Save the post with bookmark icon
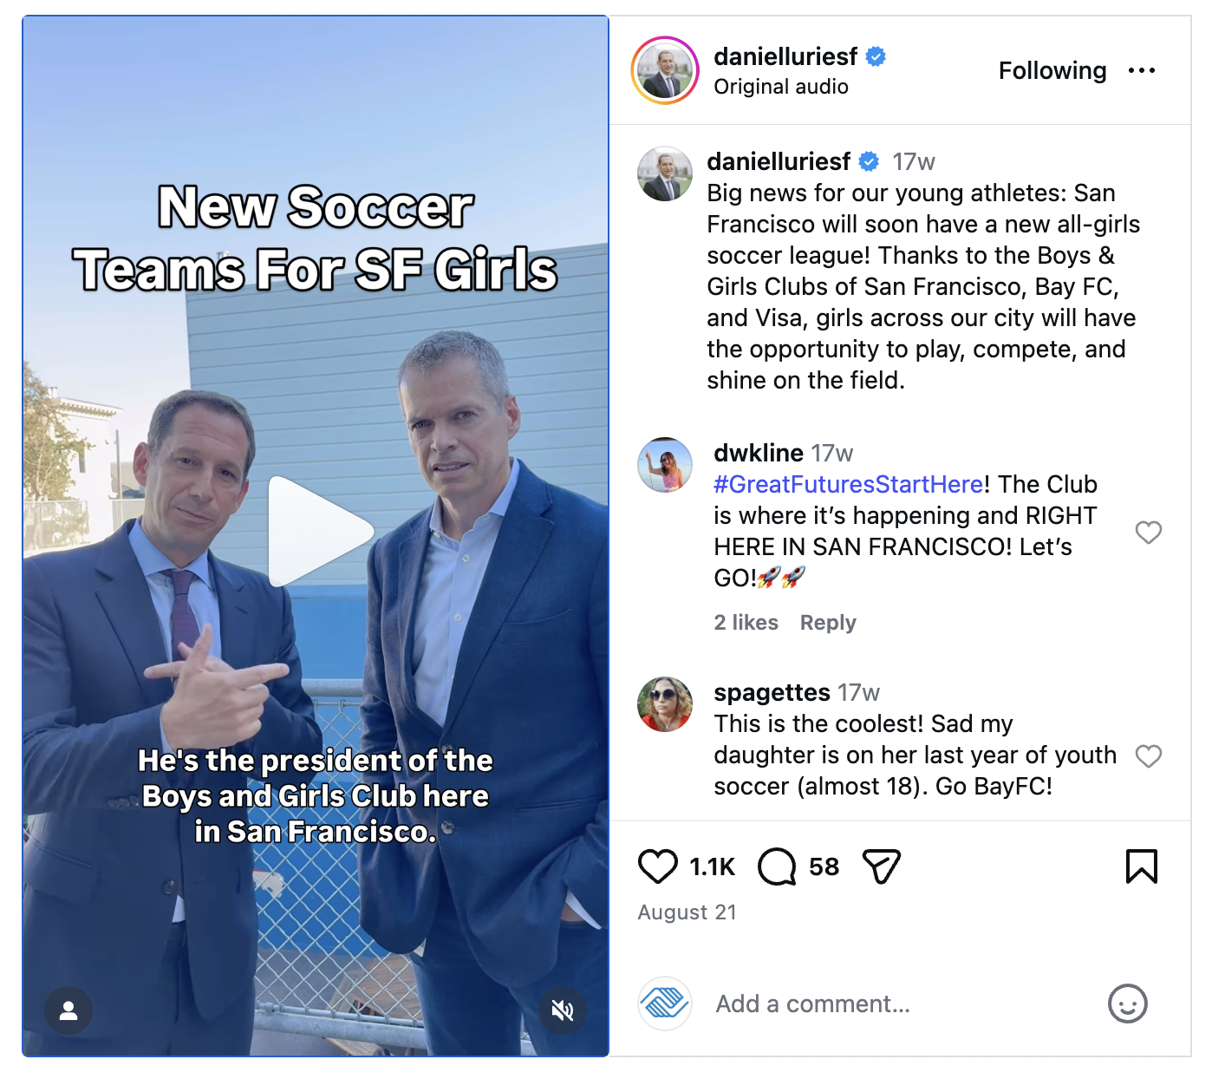 point(1142,866)
